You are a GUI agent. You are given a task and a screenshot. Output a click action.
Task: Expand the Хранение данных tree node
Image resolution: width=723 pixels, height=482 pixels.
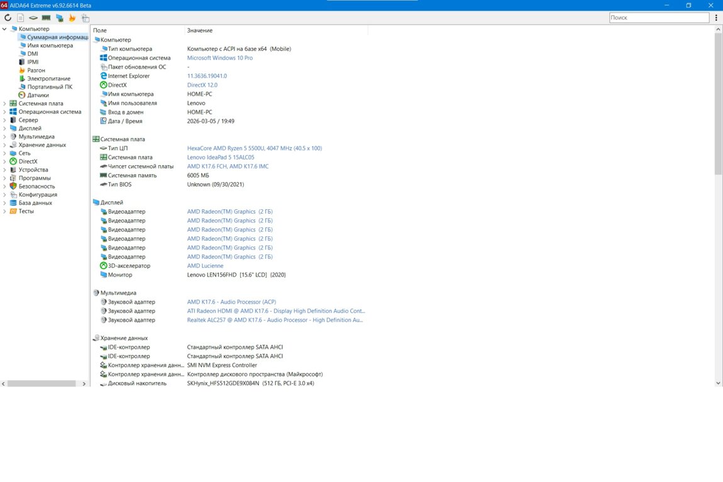(5, 145)
